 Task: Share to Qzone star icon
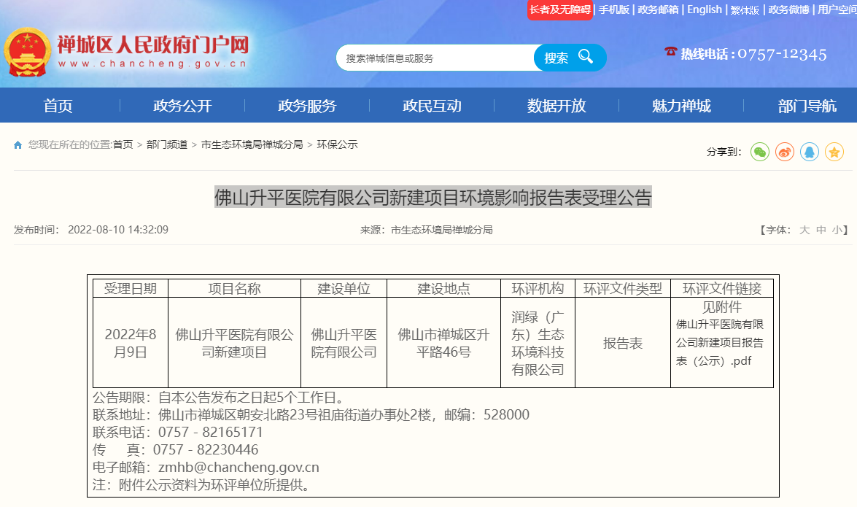pos(834,152)
